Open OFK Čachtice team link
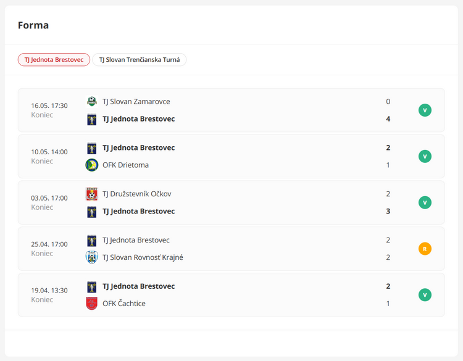 (124, 304)
